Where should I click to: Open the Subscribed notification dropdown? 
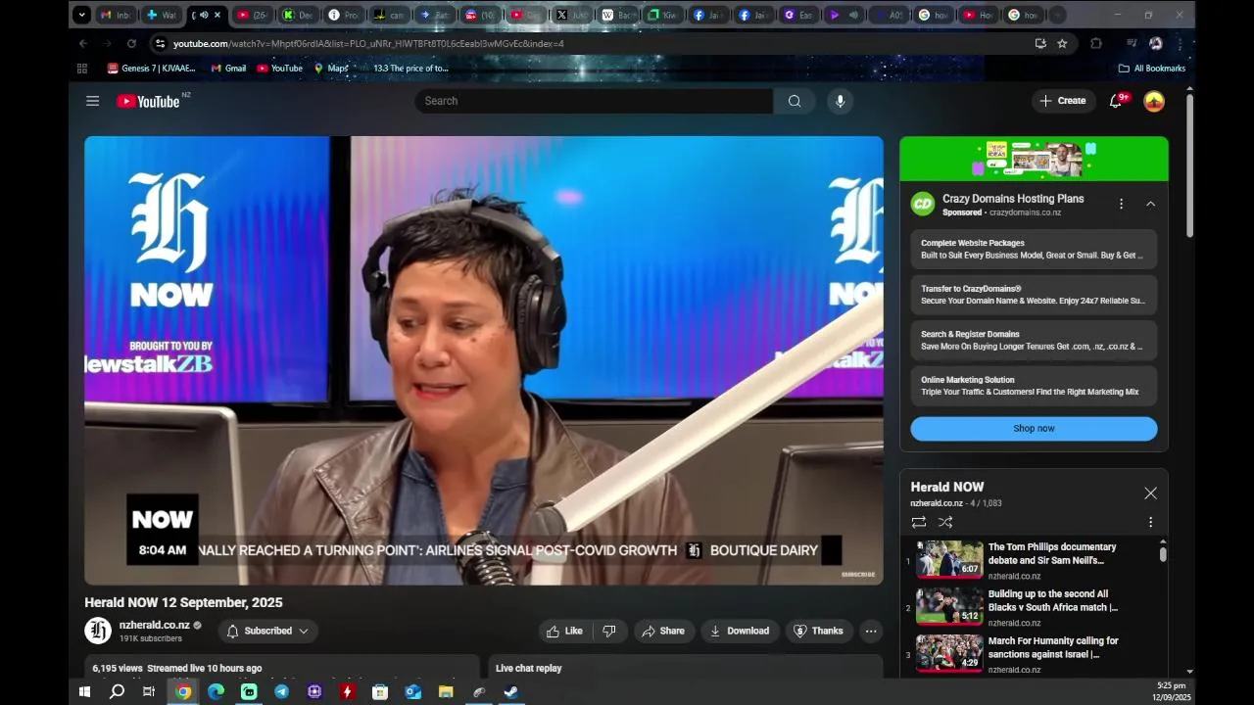[x=267, y=631]
